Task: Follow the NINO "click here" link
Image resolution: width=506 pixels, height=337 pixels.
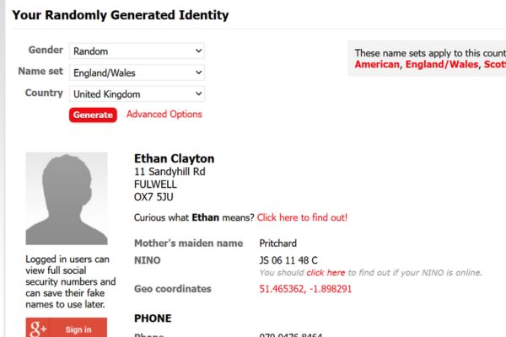Action: click(326, 273)
